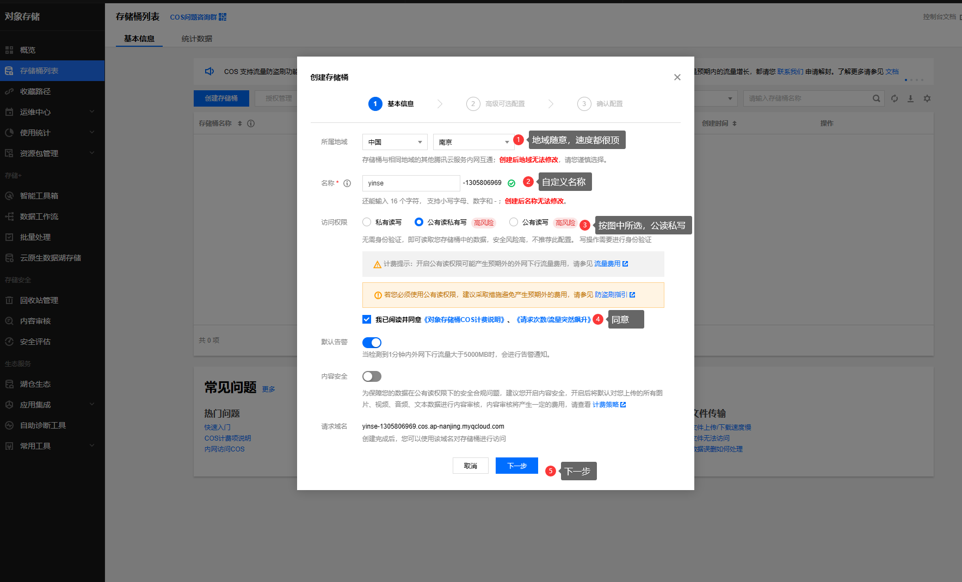The height and width of the screenshot is (582, 962).
Task: Open the settings gear icon in toolbar
Action: [927, 98]
